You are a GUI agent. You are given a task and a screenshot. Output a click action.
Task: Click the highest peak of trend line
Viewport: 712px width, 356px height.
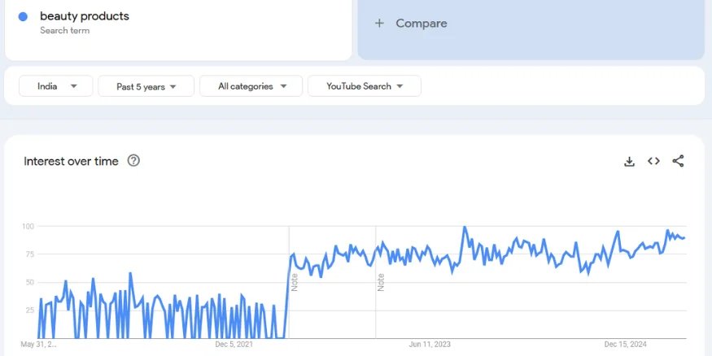coord(465,228)
